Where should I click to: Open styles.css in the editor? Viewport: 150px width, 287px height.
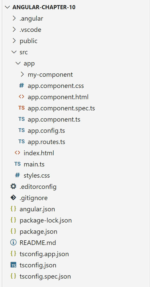(37, 175)
